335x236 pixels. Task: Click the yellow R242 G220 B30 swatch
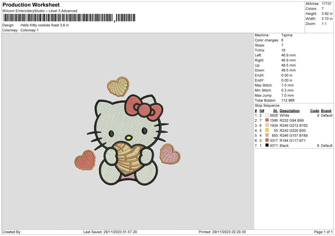267,130
